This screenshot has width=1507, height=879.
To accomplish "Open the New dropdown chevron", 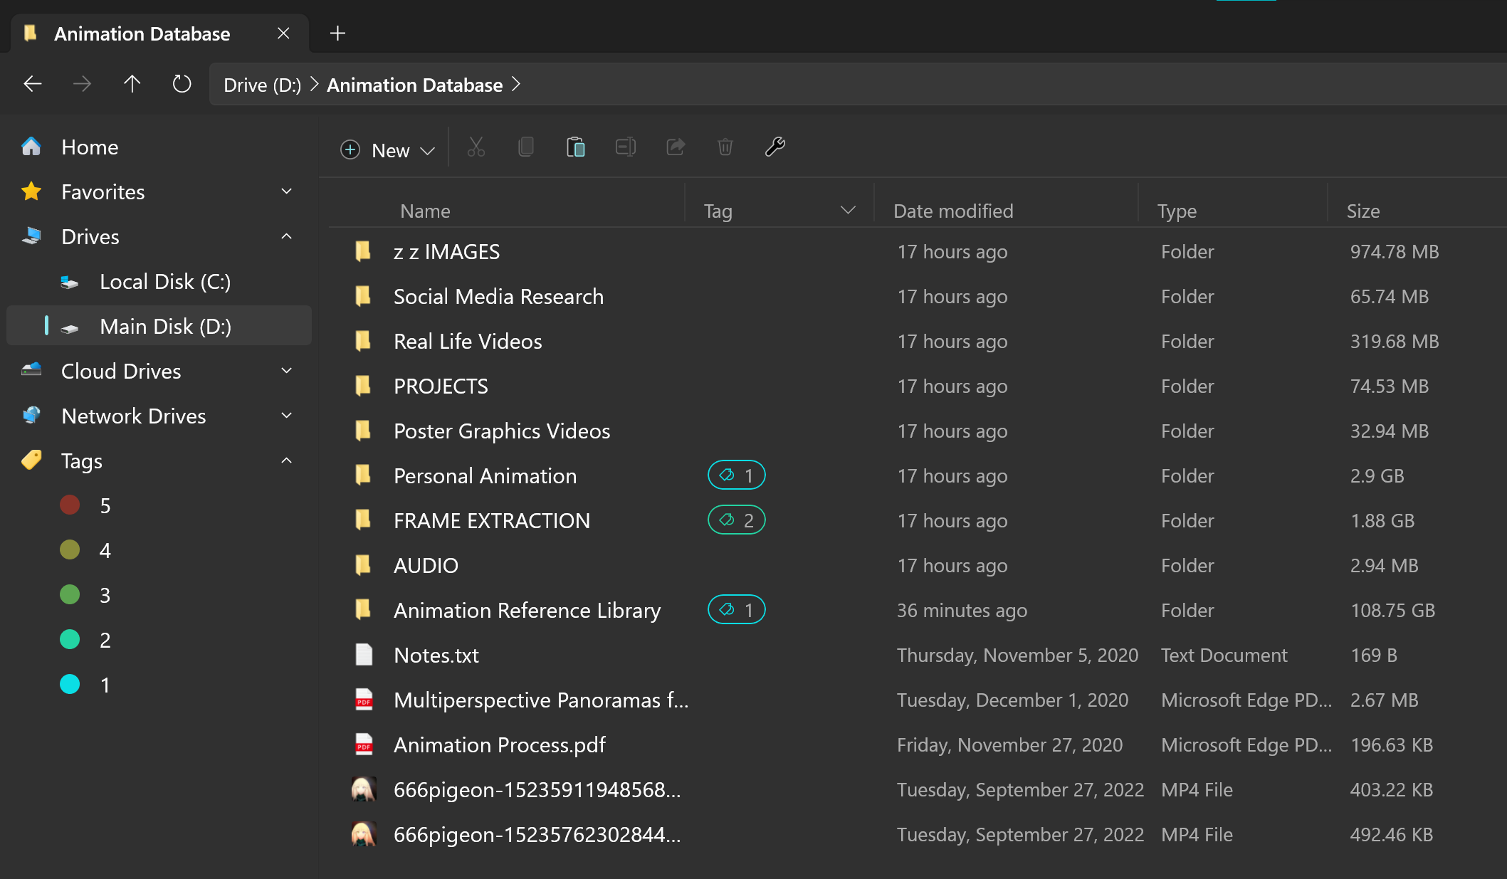I will point(427,150).
